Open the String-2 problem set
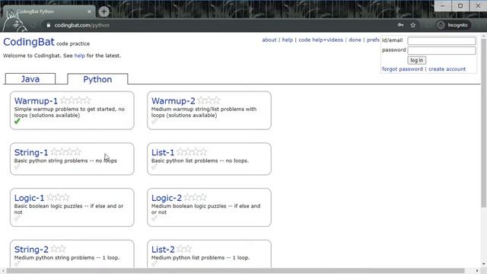 click(x=31, y=249)
